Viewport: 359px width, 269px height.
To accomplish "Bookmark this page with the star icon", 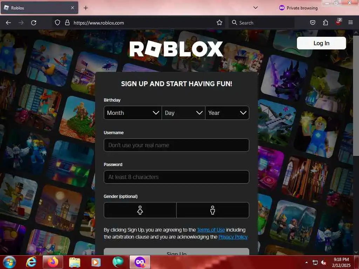I will (x=219, y=23).
